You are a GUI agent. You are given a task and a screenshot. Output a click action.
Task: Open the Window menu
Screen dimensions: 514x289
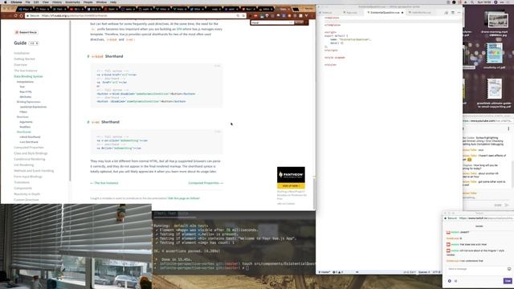click(101, 2)
